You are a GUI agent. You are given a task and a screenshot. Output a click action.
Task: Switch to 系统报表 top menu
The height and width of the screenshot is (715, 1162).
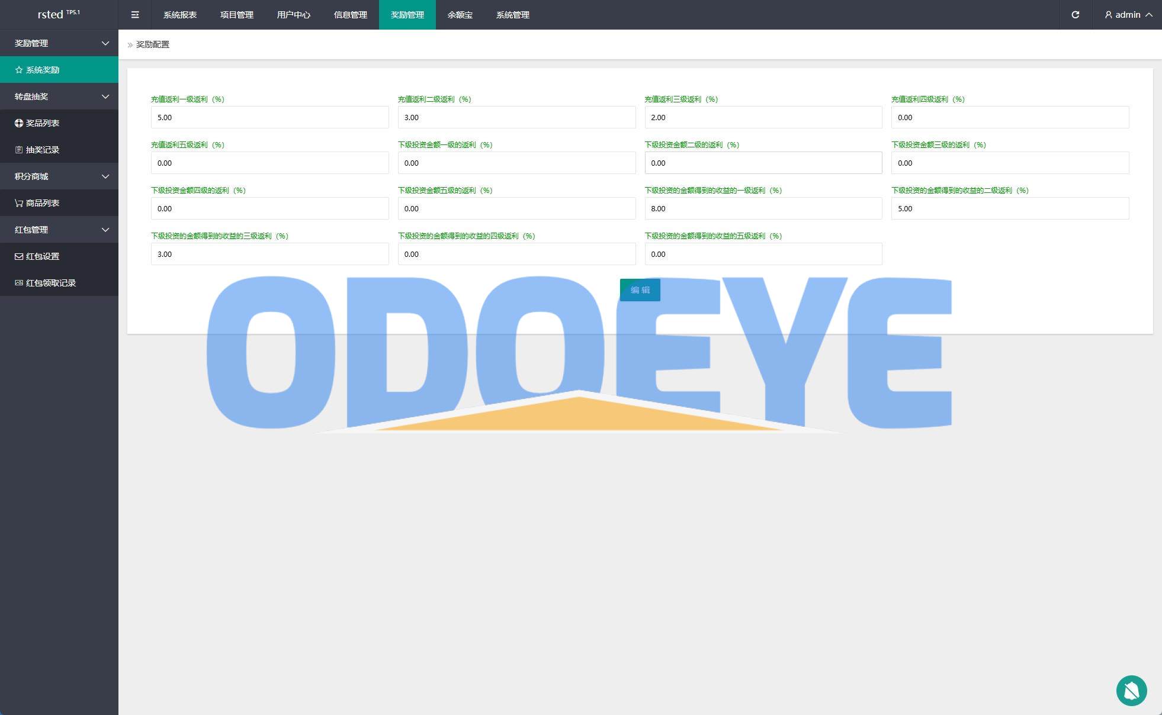point(180,15)
